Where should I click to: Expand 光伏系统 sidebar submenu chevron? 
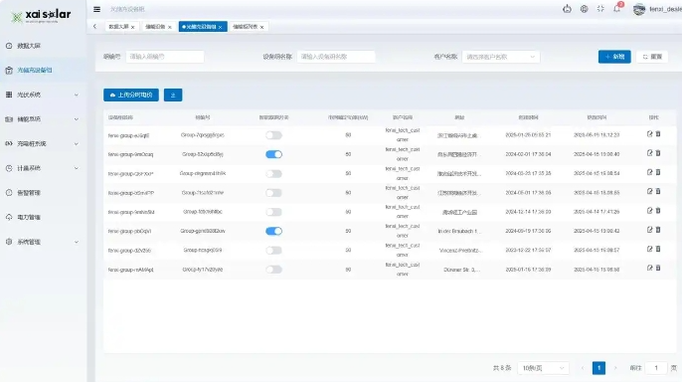[77, 95]
